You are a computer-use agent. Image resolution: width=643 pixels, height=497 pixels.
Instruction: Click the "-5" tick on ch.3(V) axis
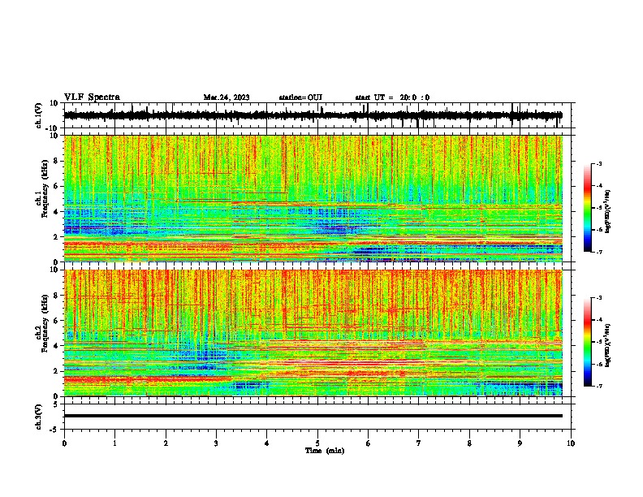click(54, 430)
